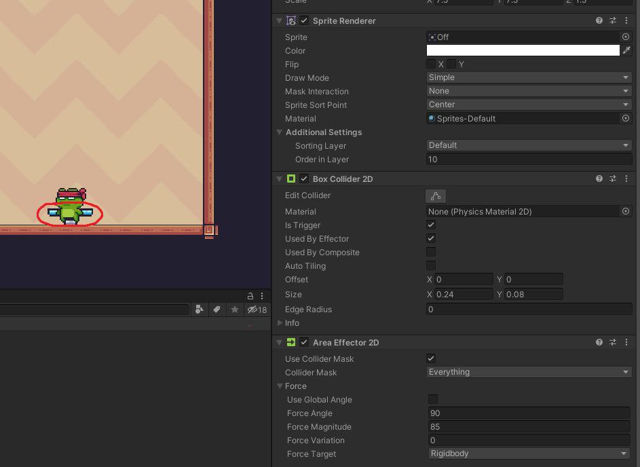Viewport: 640px width, 467px height.
Task: Click the Sprite Renderer component icon
Action: click(291, 20)
